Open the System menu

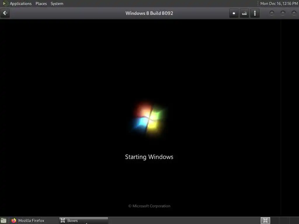(x=57, y=3)
